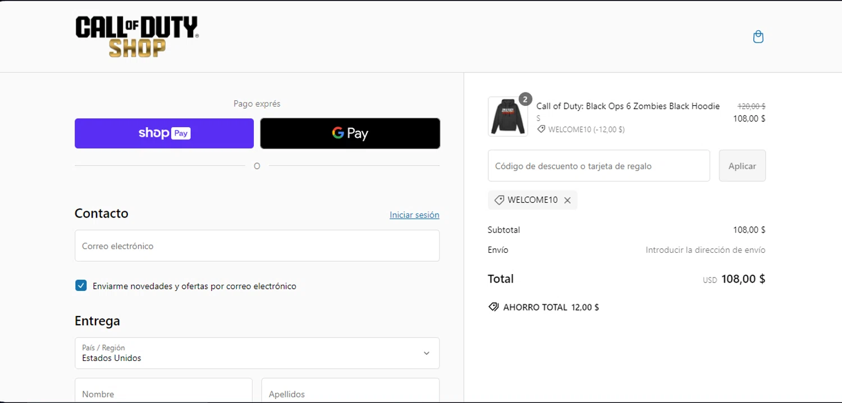Click the Nombre first name field
The height and width of the screenshot is (403, 842).
tap(163, 392)
